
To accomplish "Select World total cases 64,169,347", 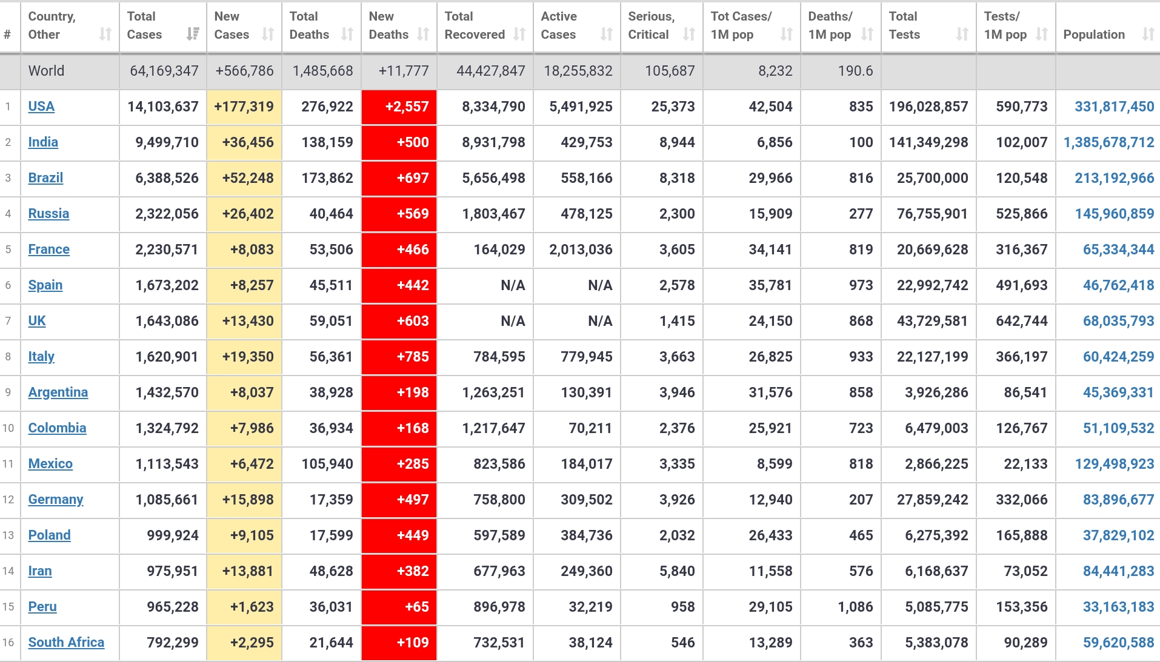I will coord(164,71).
